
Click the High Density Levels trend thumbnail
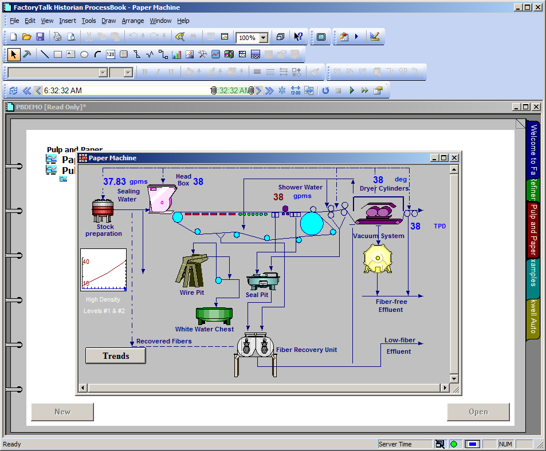click(x=104, y=270)
